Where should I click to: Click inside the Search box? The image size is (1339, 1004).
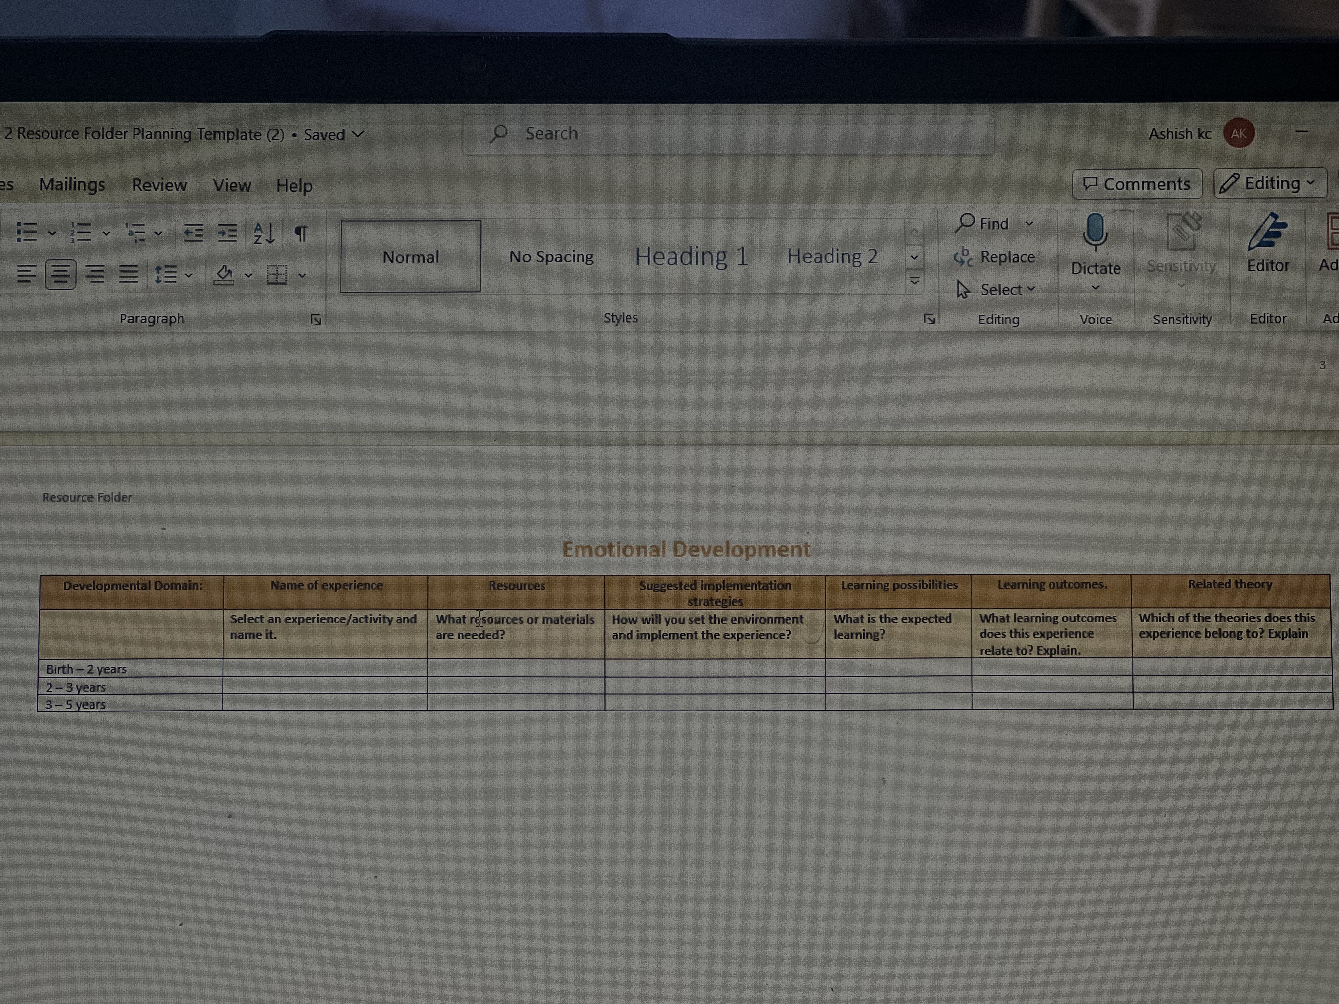point(726,133)
